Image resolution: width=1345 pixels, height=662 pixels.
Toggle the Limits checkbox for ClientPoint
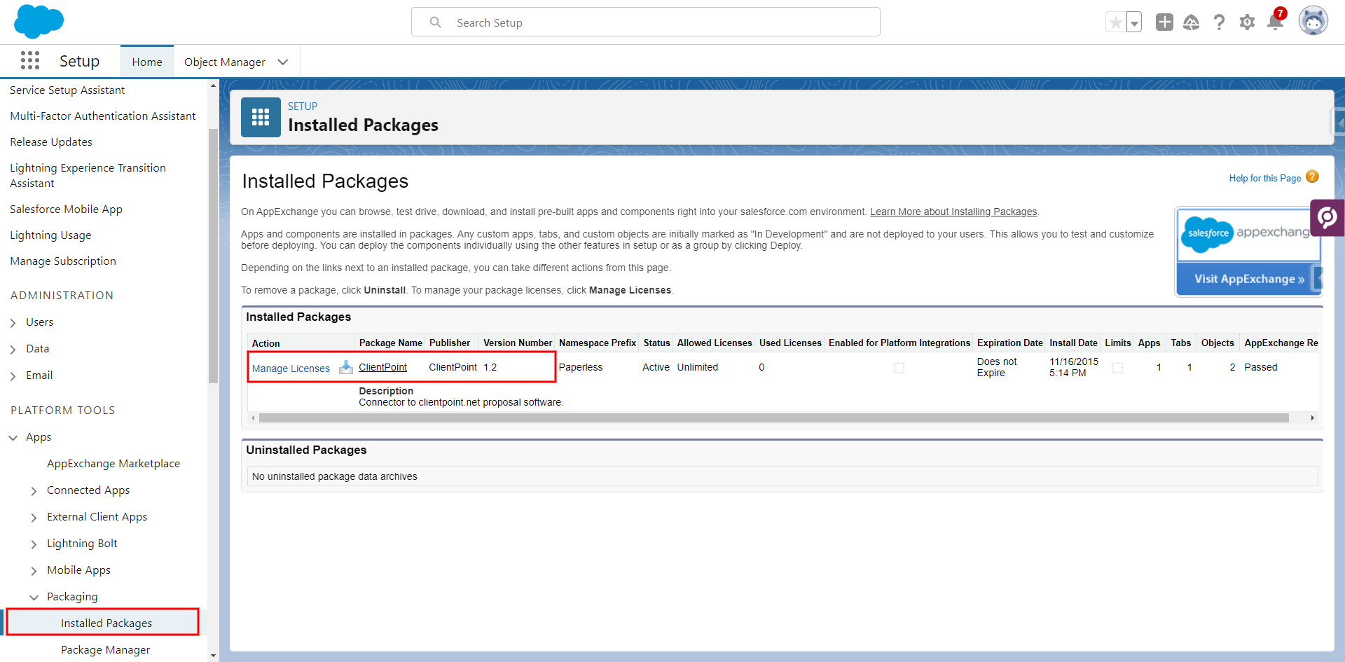click(x=1117, y=368)
